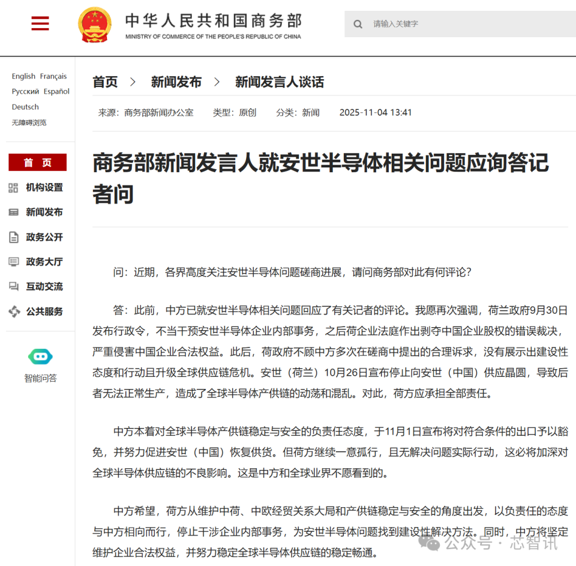Click the 新闻发布 sidebar icon
This screenshot has width=576, height=566.
[x=13, y=212]
